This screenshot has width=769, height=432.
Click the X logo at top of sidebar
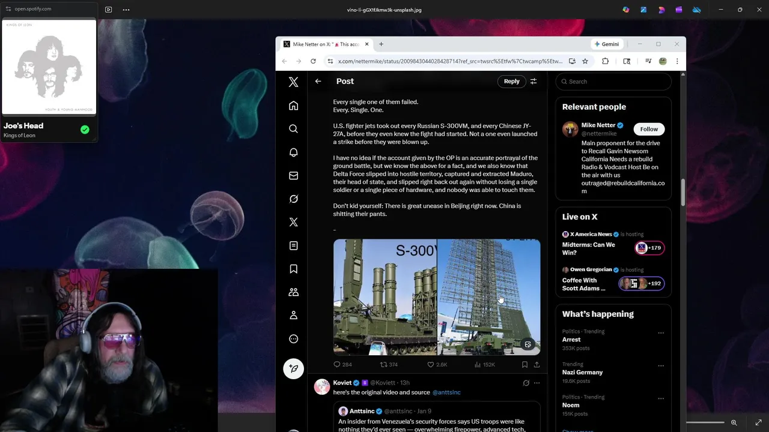coord(293,82)
